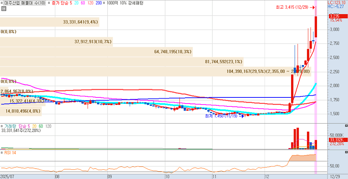Close the RSI 14 indicator pane
The image size is (348, 179).
(346, 152)
